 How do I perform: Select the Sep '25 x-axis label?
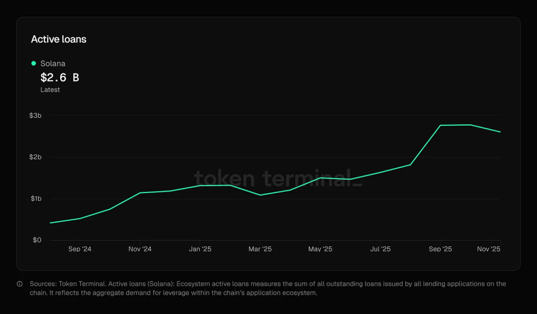pyautogui.click(x=441, y=249)
